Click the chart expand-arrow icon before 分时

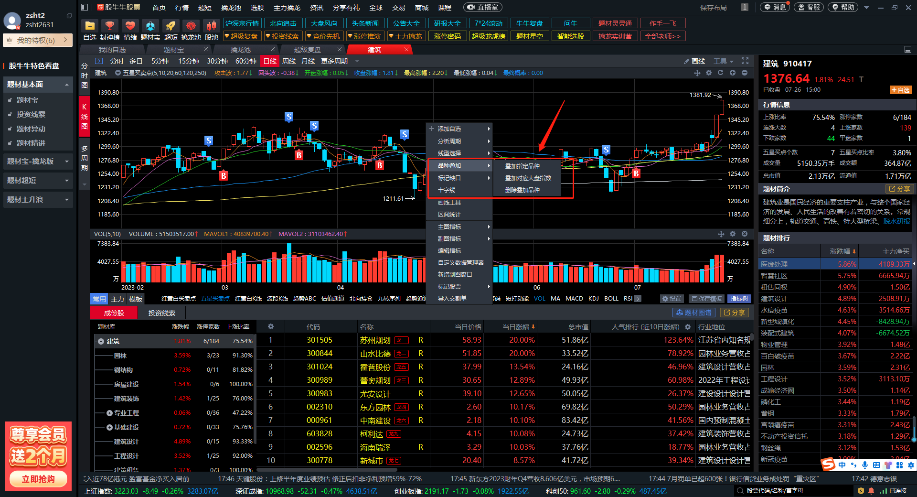[x=99, y=61]
